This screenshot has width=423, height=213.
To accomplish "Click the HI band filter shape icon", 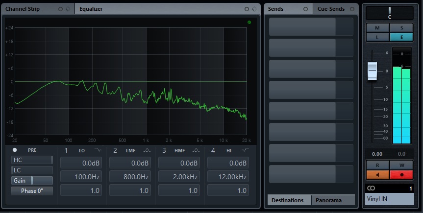I will click(246, 150).
